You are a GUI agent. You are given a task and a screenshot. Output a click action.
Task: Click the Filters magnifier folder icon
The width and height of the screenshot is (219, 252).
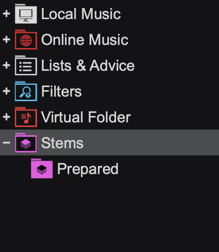click(26, 91)
